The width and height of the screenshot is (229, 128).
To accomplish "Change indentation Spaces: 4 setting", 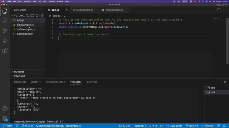I will coord(140,126).
